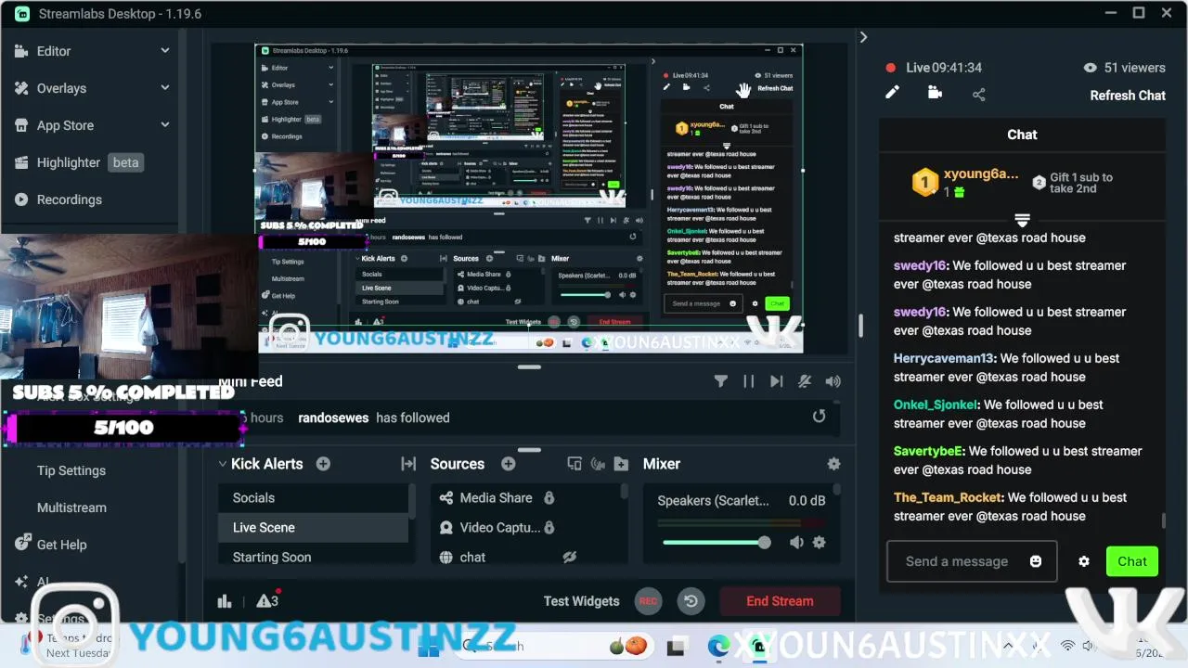
Task: Open Microsoft Edge from the taskbar
Action: 718,647
